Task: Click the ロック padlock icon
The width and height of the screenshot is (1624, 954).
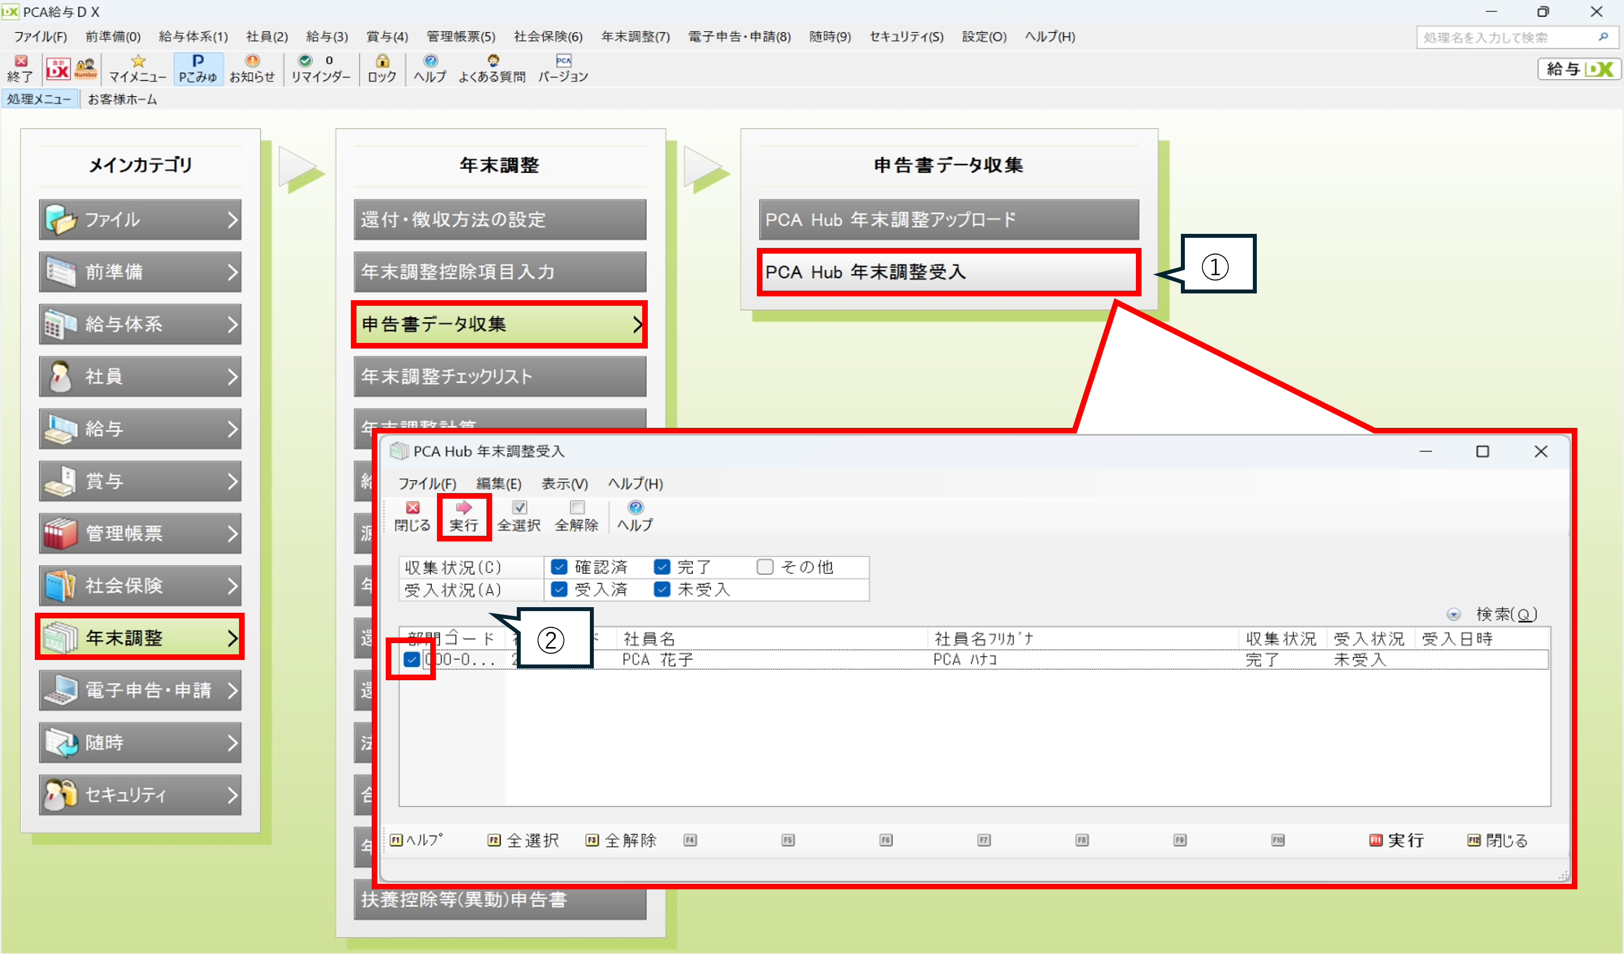Action: click(x=382, y=68)
